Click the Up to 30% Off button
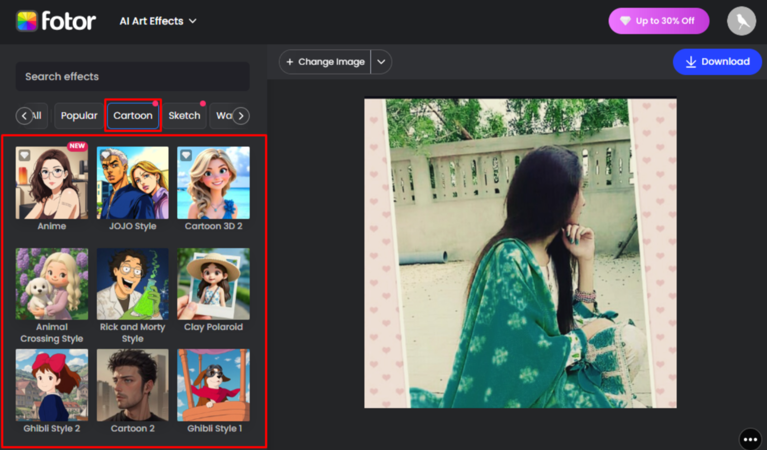This screenshot has width=767, height=450. (658, 21)
